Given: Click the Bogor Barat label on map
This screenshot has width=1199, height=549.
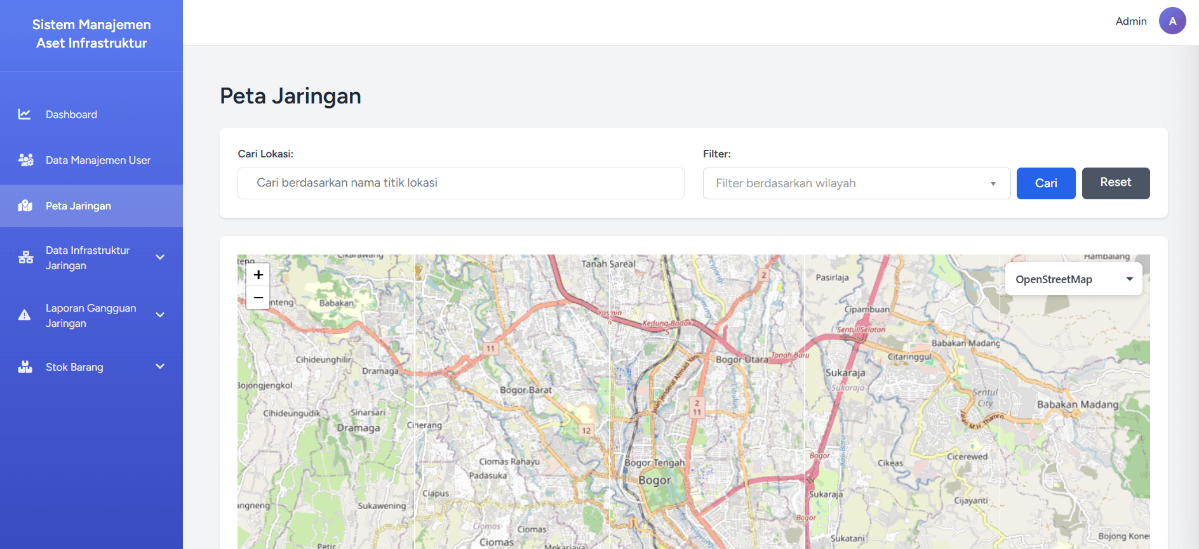Looking at the screenshot, I should (x=526, y=390).
